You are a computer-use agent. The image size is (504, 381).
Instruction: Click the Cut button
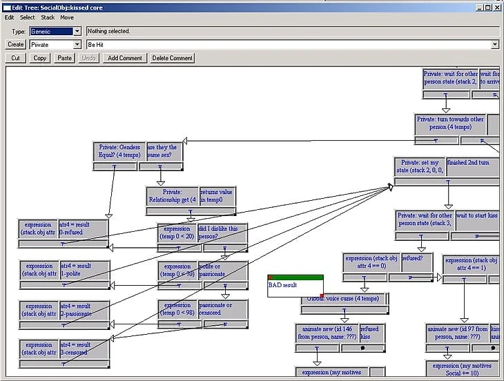[15, 58]
